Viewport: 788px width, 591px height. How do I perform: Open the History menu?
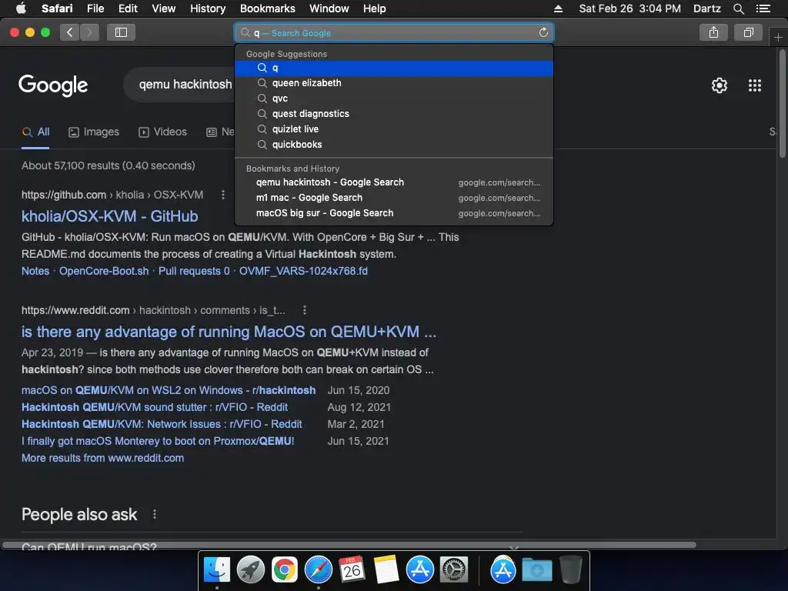coord(208,8)
